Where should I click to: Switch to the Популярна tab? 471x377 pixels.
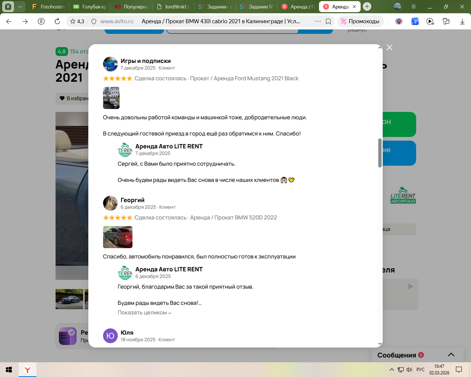click(131, 7)
